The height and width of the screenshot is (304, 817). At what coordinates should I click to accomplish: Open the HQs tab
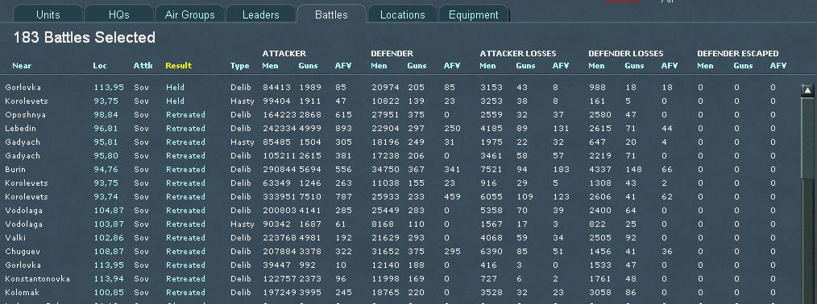click(x=118, y=14)
